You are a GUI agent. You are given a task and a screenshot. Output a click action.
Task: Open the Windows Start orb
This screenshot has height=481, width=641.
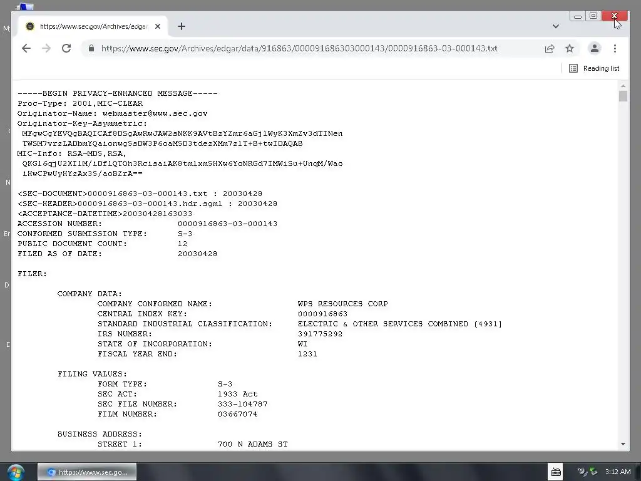pos(16,472)
